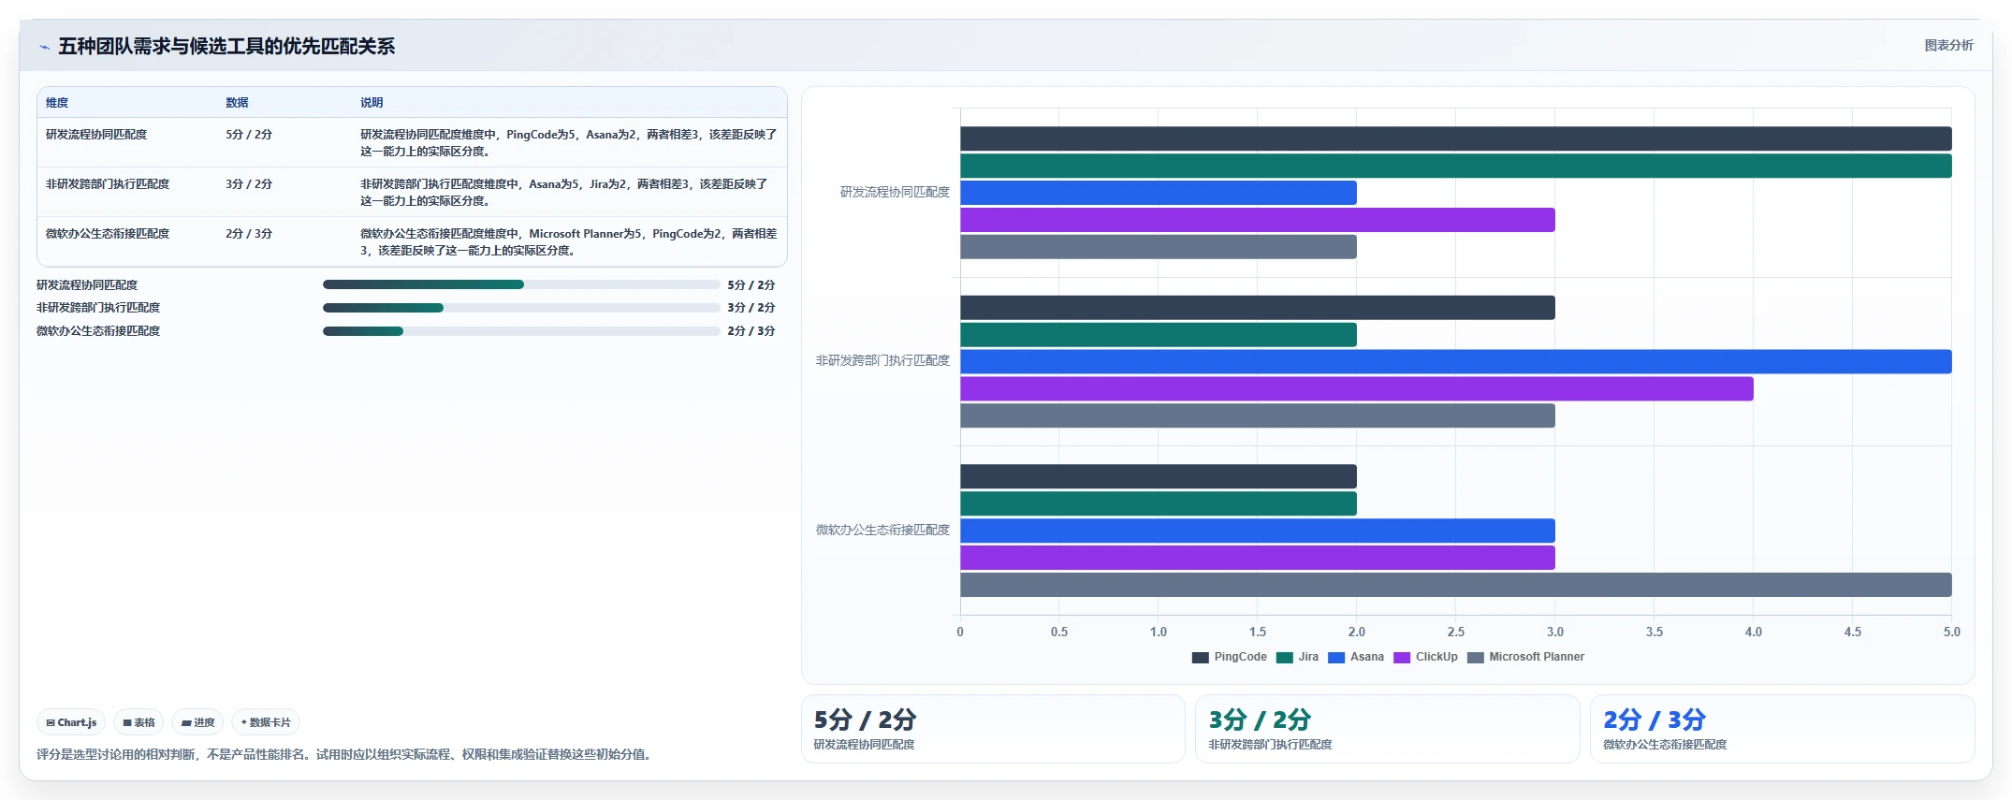Click the description mentioning PingCode为5，Asana为2

click(x=568, y=143)
